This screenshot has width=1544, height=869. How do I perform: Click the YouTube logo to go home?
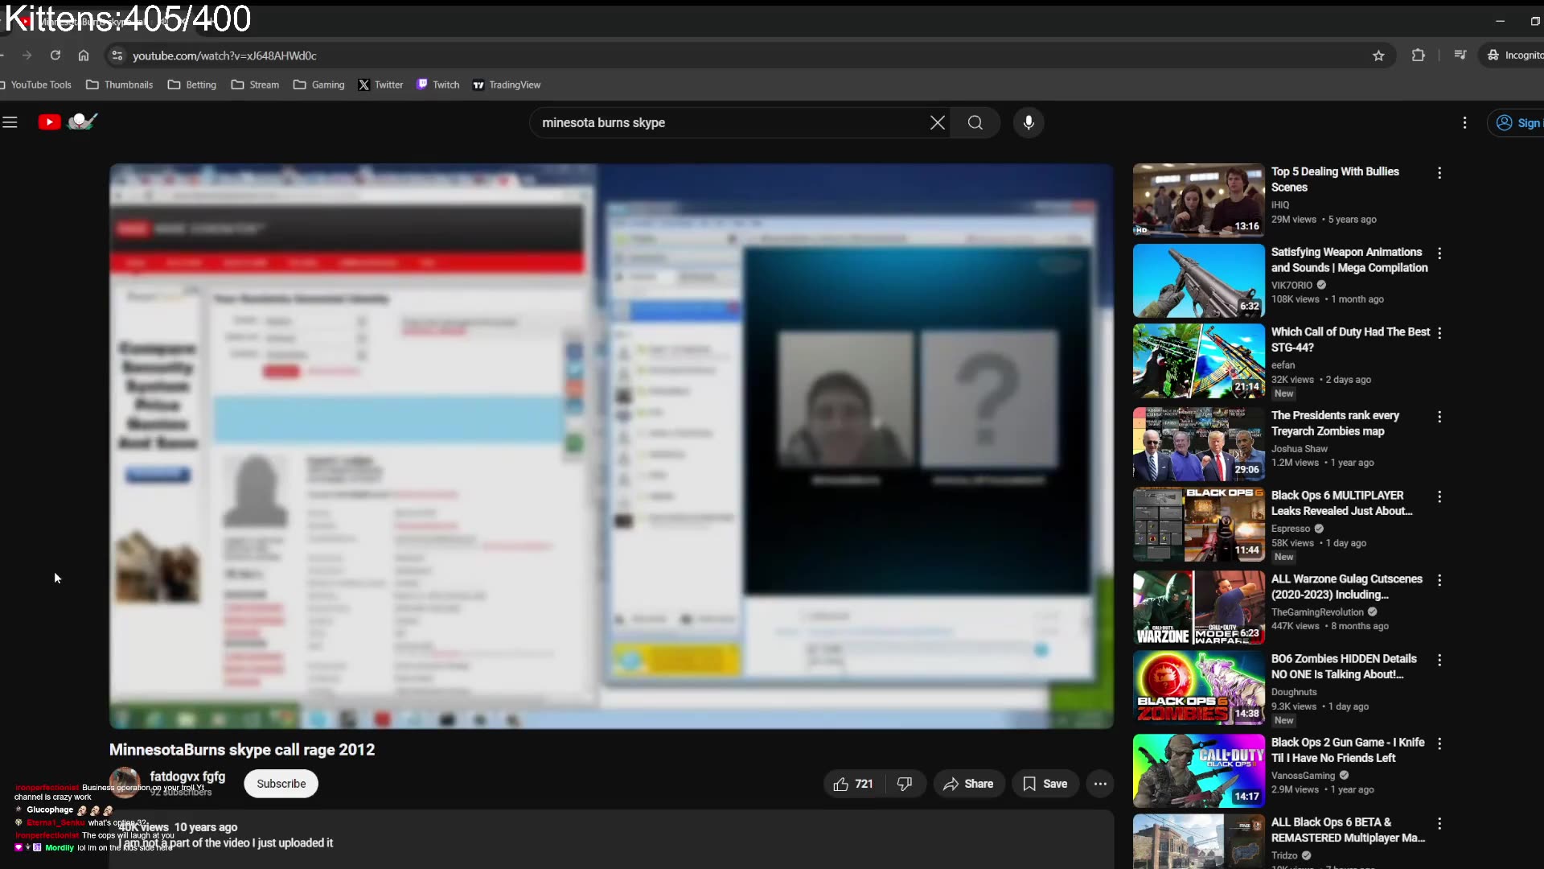(50, 121)
